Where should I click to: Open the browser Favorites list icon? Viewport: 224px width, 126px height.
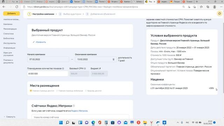pyautogui.click(x=201, y=7)
